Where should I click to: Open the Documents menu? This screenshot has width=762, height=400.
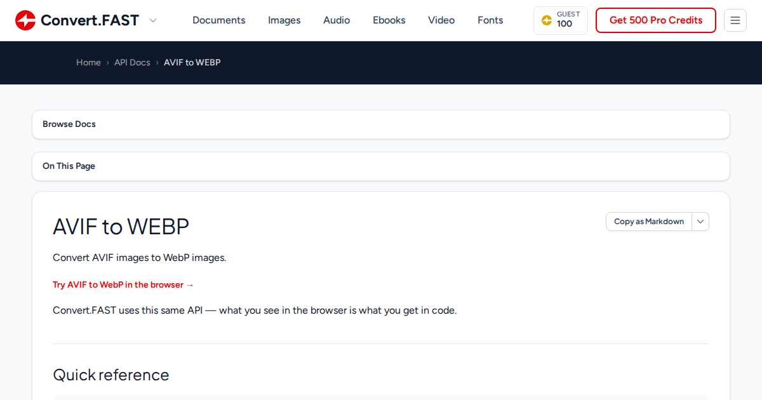click(219, 20)
